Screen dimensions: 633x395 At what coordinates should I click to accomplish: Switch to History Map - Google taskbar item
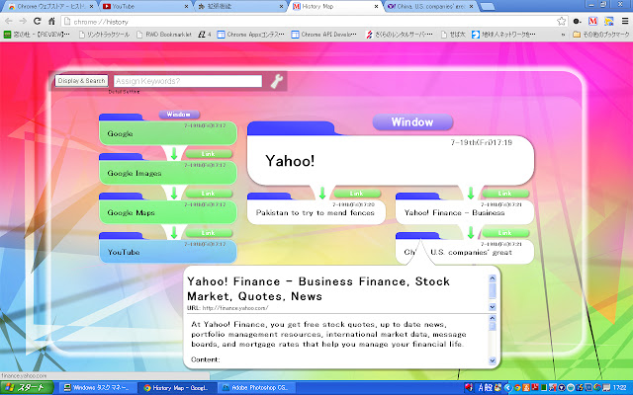[x=176, y=388]
